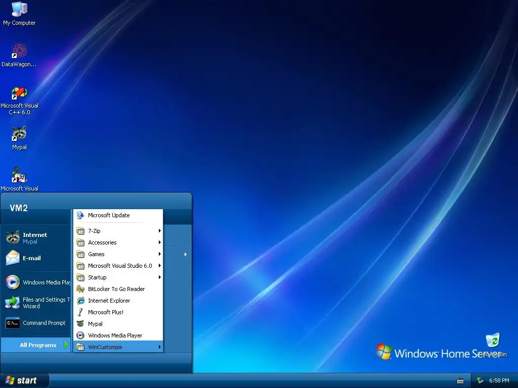The width and height of the screenshot is (518, 388).
Task: Expand the Games submenu arrow
Action: tap(159, 254)
